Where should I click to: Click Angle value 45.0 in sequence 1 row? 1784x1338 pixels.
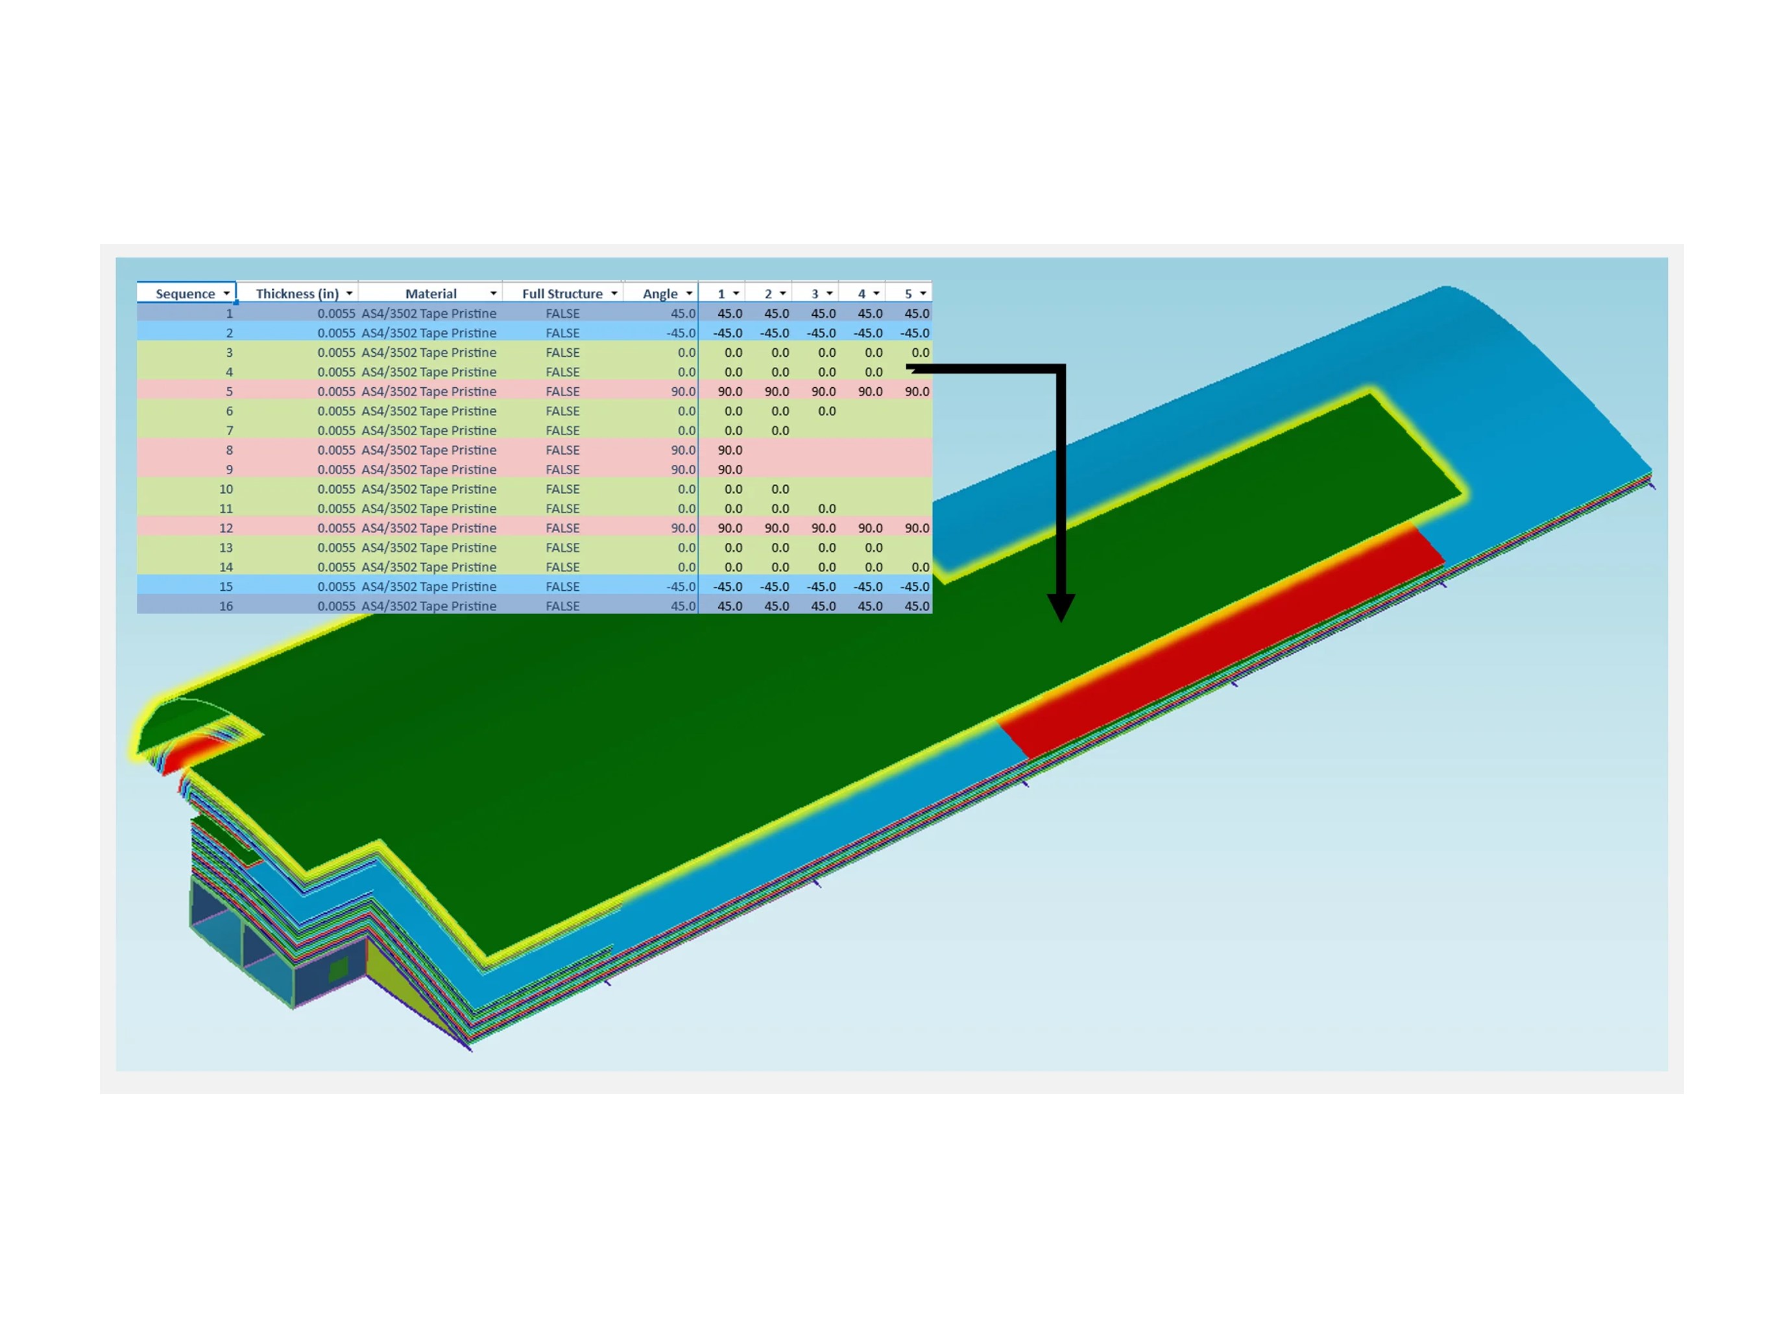click(682, 313)
